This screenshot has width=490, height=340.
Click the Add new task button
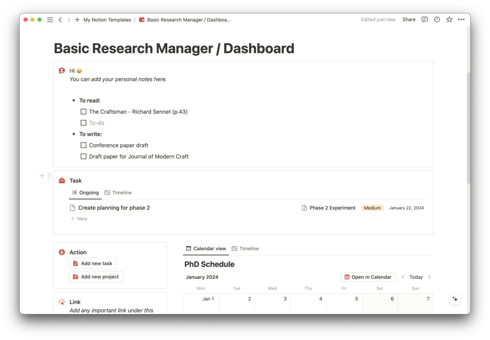click(93, 264)
